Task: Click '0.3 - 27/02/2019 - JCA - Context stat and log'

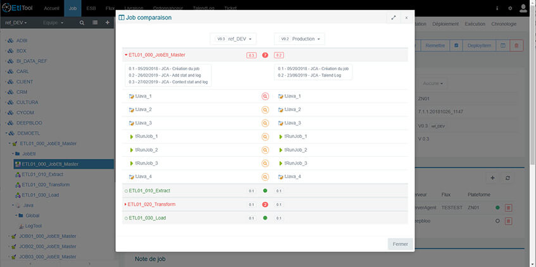Action: click(168, 82)
